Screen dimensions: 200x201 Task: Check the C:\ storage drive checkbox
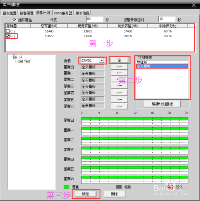pos(8,31)
